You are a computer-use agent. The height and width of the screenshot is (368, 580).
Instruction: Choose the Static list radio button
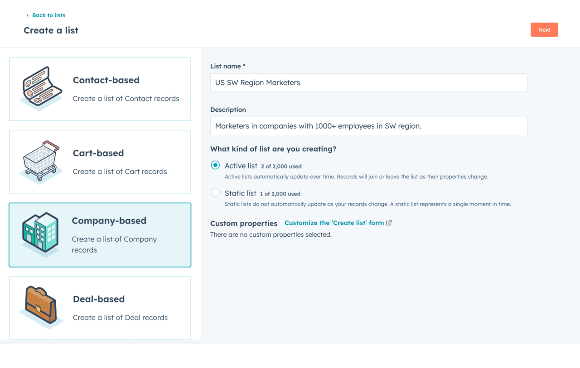(x=215, y=193)
